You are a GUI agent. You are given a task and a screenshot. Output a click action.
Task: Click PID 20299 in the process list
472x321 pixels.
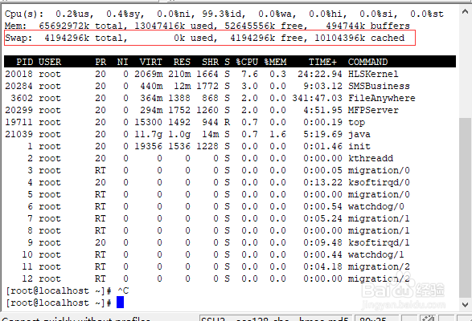[18, 110]
